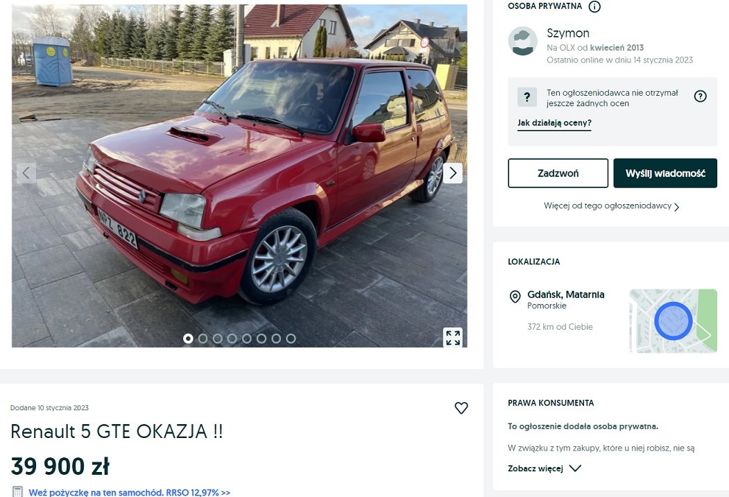Click the ratings help question mark icon
Viewport: 729px width, 497px height.
click(700, 96)
